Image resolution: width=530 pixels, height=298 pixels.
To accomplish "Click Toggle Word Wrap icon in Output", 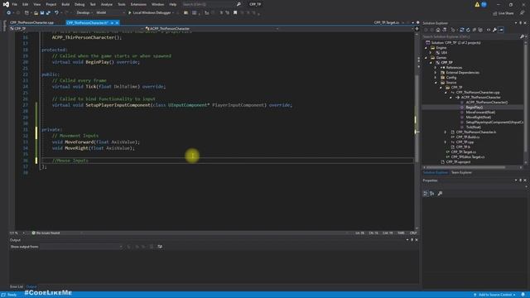I will coord(160,247).
